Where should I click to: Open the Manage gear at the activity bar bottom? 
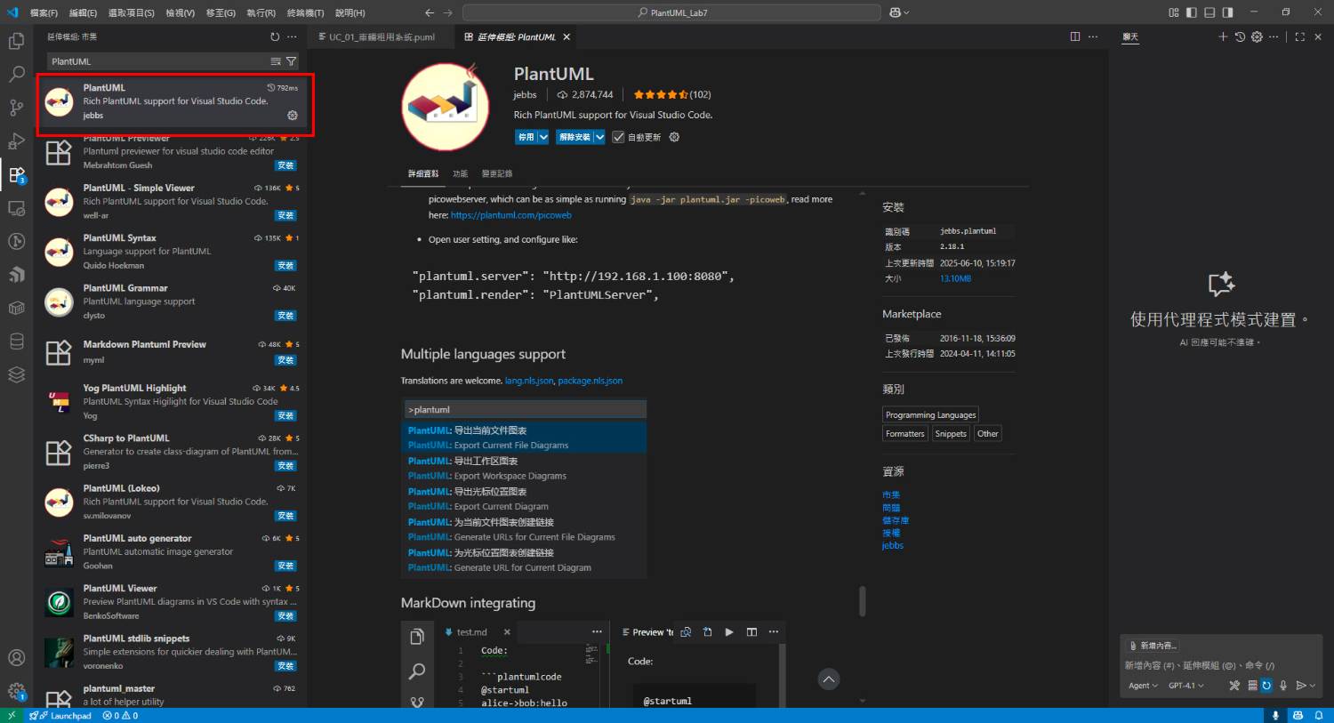tap(16, 691)
